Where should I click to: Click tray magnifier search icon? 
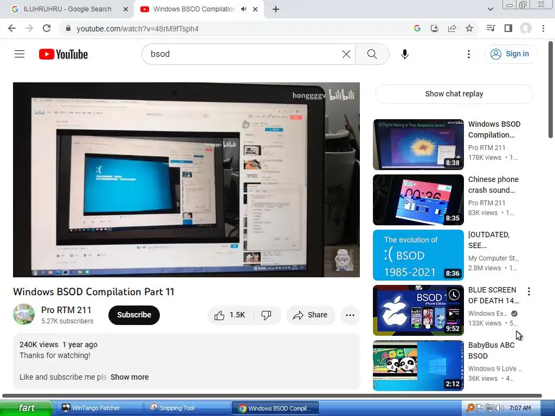[x=470, y=408]
